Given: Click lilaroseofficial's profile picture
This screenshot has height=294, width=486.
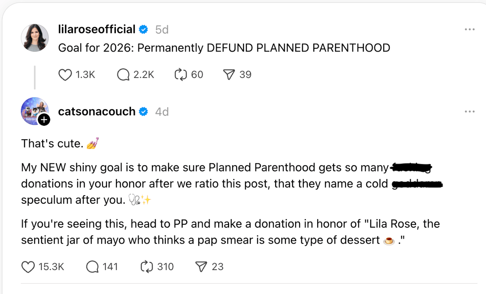Looking at the screenshot, I should point(35,38).
